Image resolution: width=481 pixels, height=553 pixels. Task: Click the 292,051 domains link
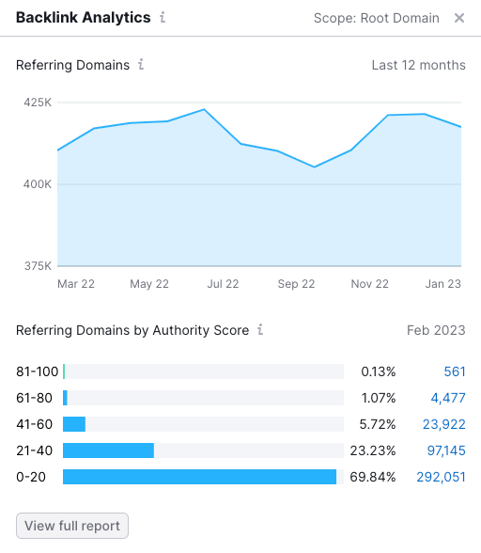(x=441, y=477)
